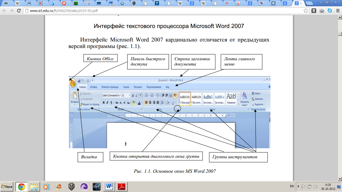Toggle bold Ж formatting

pyautogui.click(x=104, y=102)
